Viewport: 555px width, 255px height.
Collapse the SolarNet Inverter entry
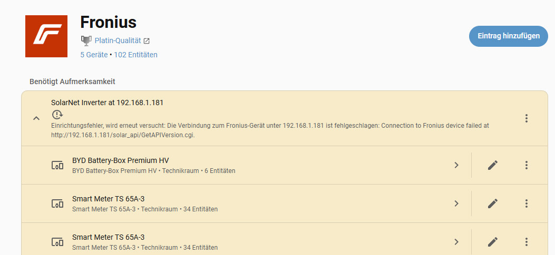click(36, 118)
